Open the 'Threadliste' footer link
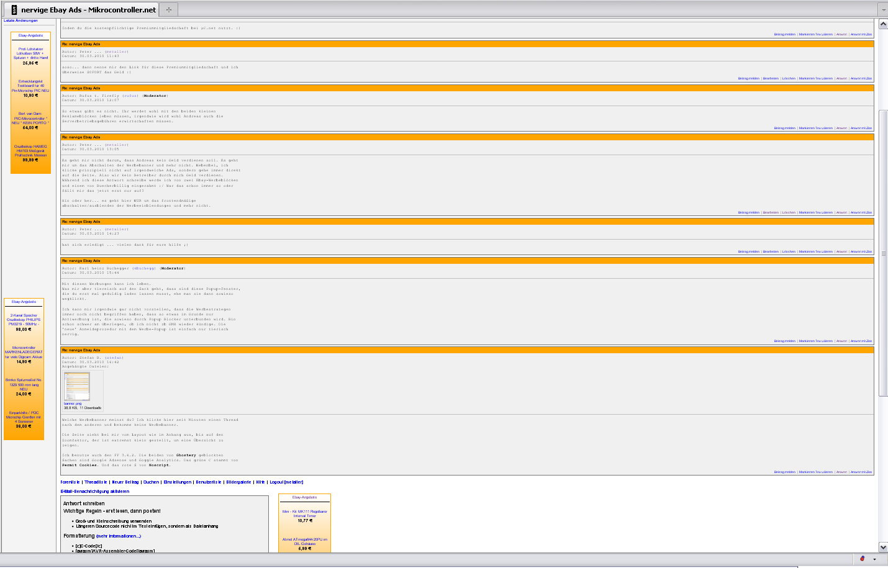Image resolution: width=888 pixels, height=568 pixels. [96, 482]
